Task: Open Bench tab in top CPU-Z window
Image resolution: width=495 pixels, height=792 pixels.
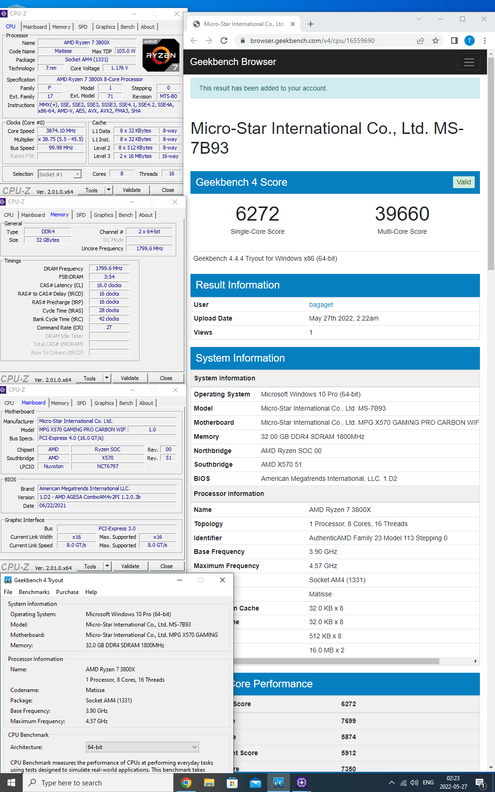Action: [128, 27]
